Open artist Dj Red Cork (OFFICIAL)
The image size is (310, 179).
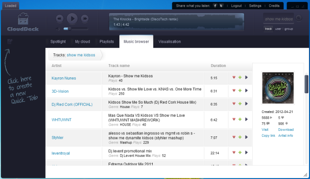72,104
